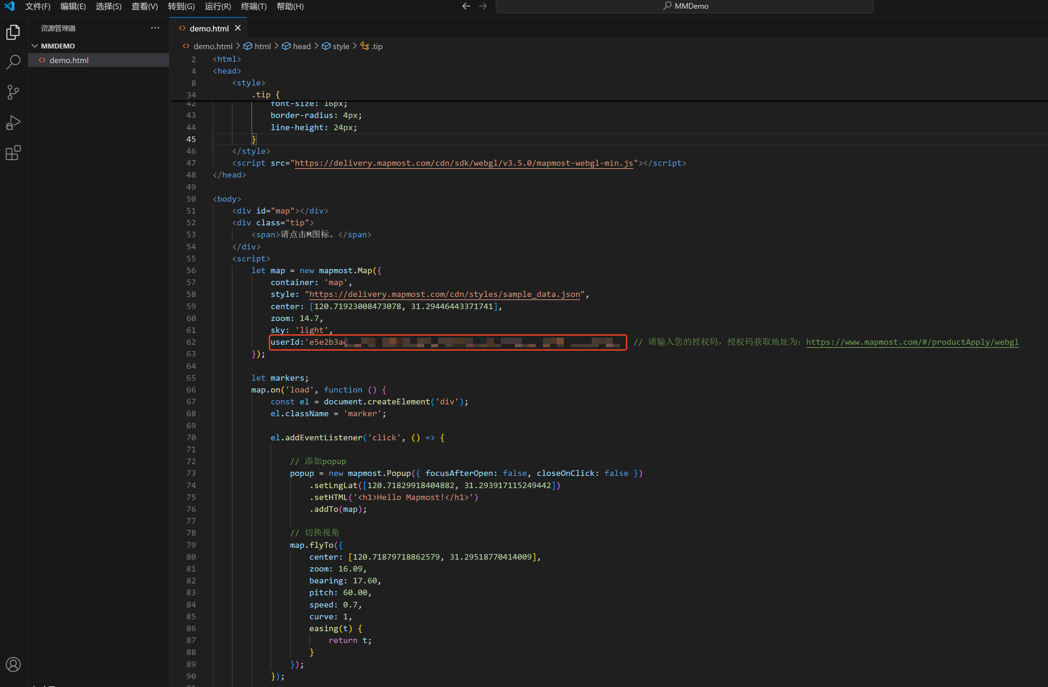
Task: Click the sticky scroll <html> line
Action: point(227,59)
